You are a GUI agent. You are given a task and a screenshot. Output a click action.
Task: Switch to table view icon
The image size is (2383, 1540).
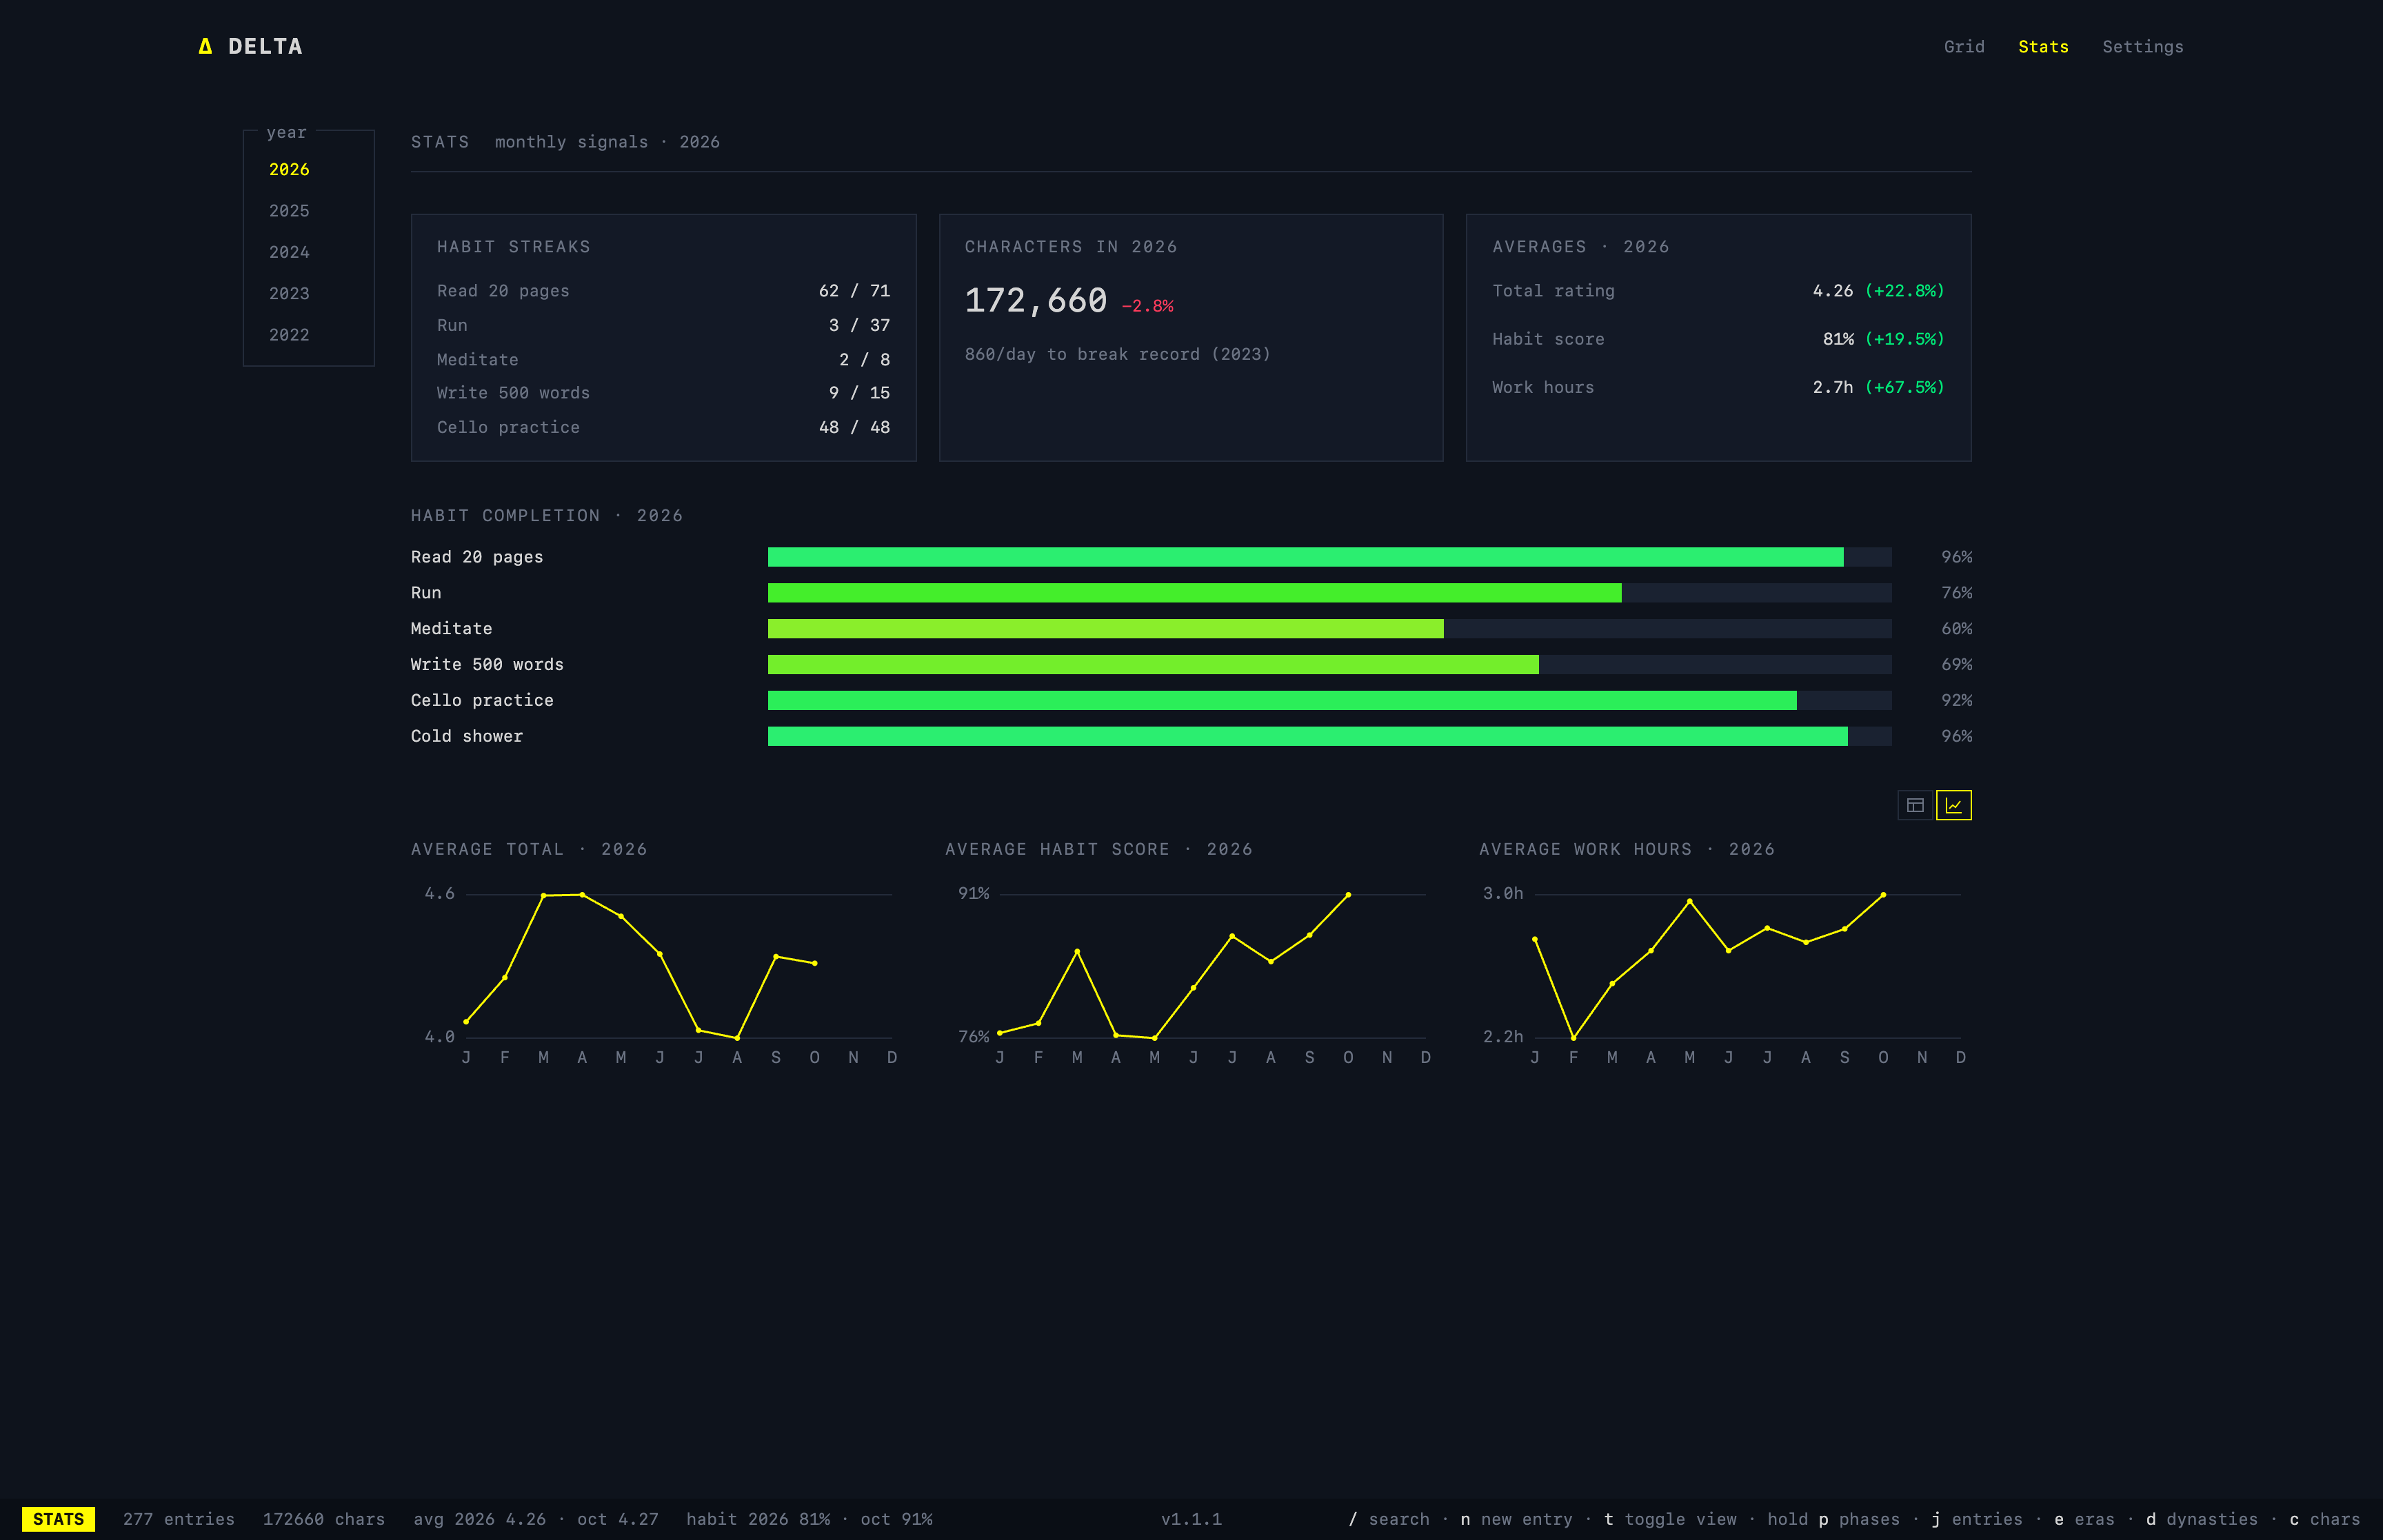(1915, 805)
